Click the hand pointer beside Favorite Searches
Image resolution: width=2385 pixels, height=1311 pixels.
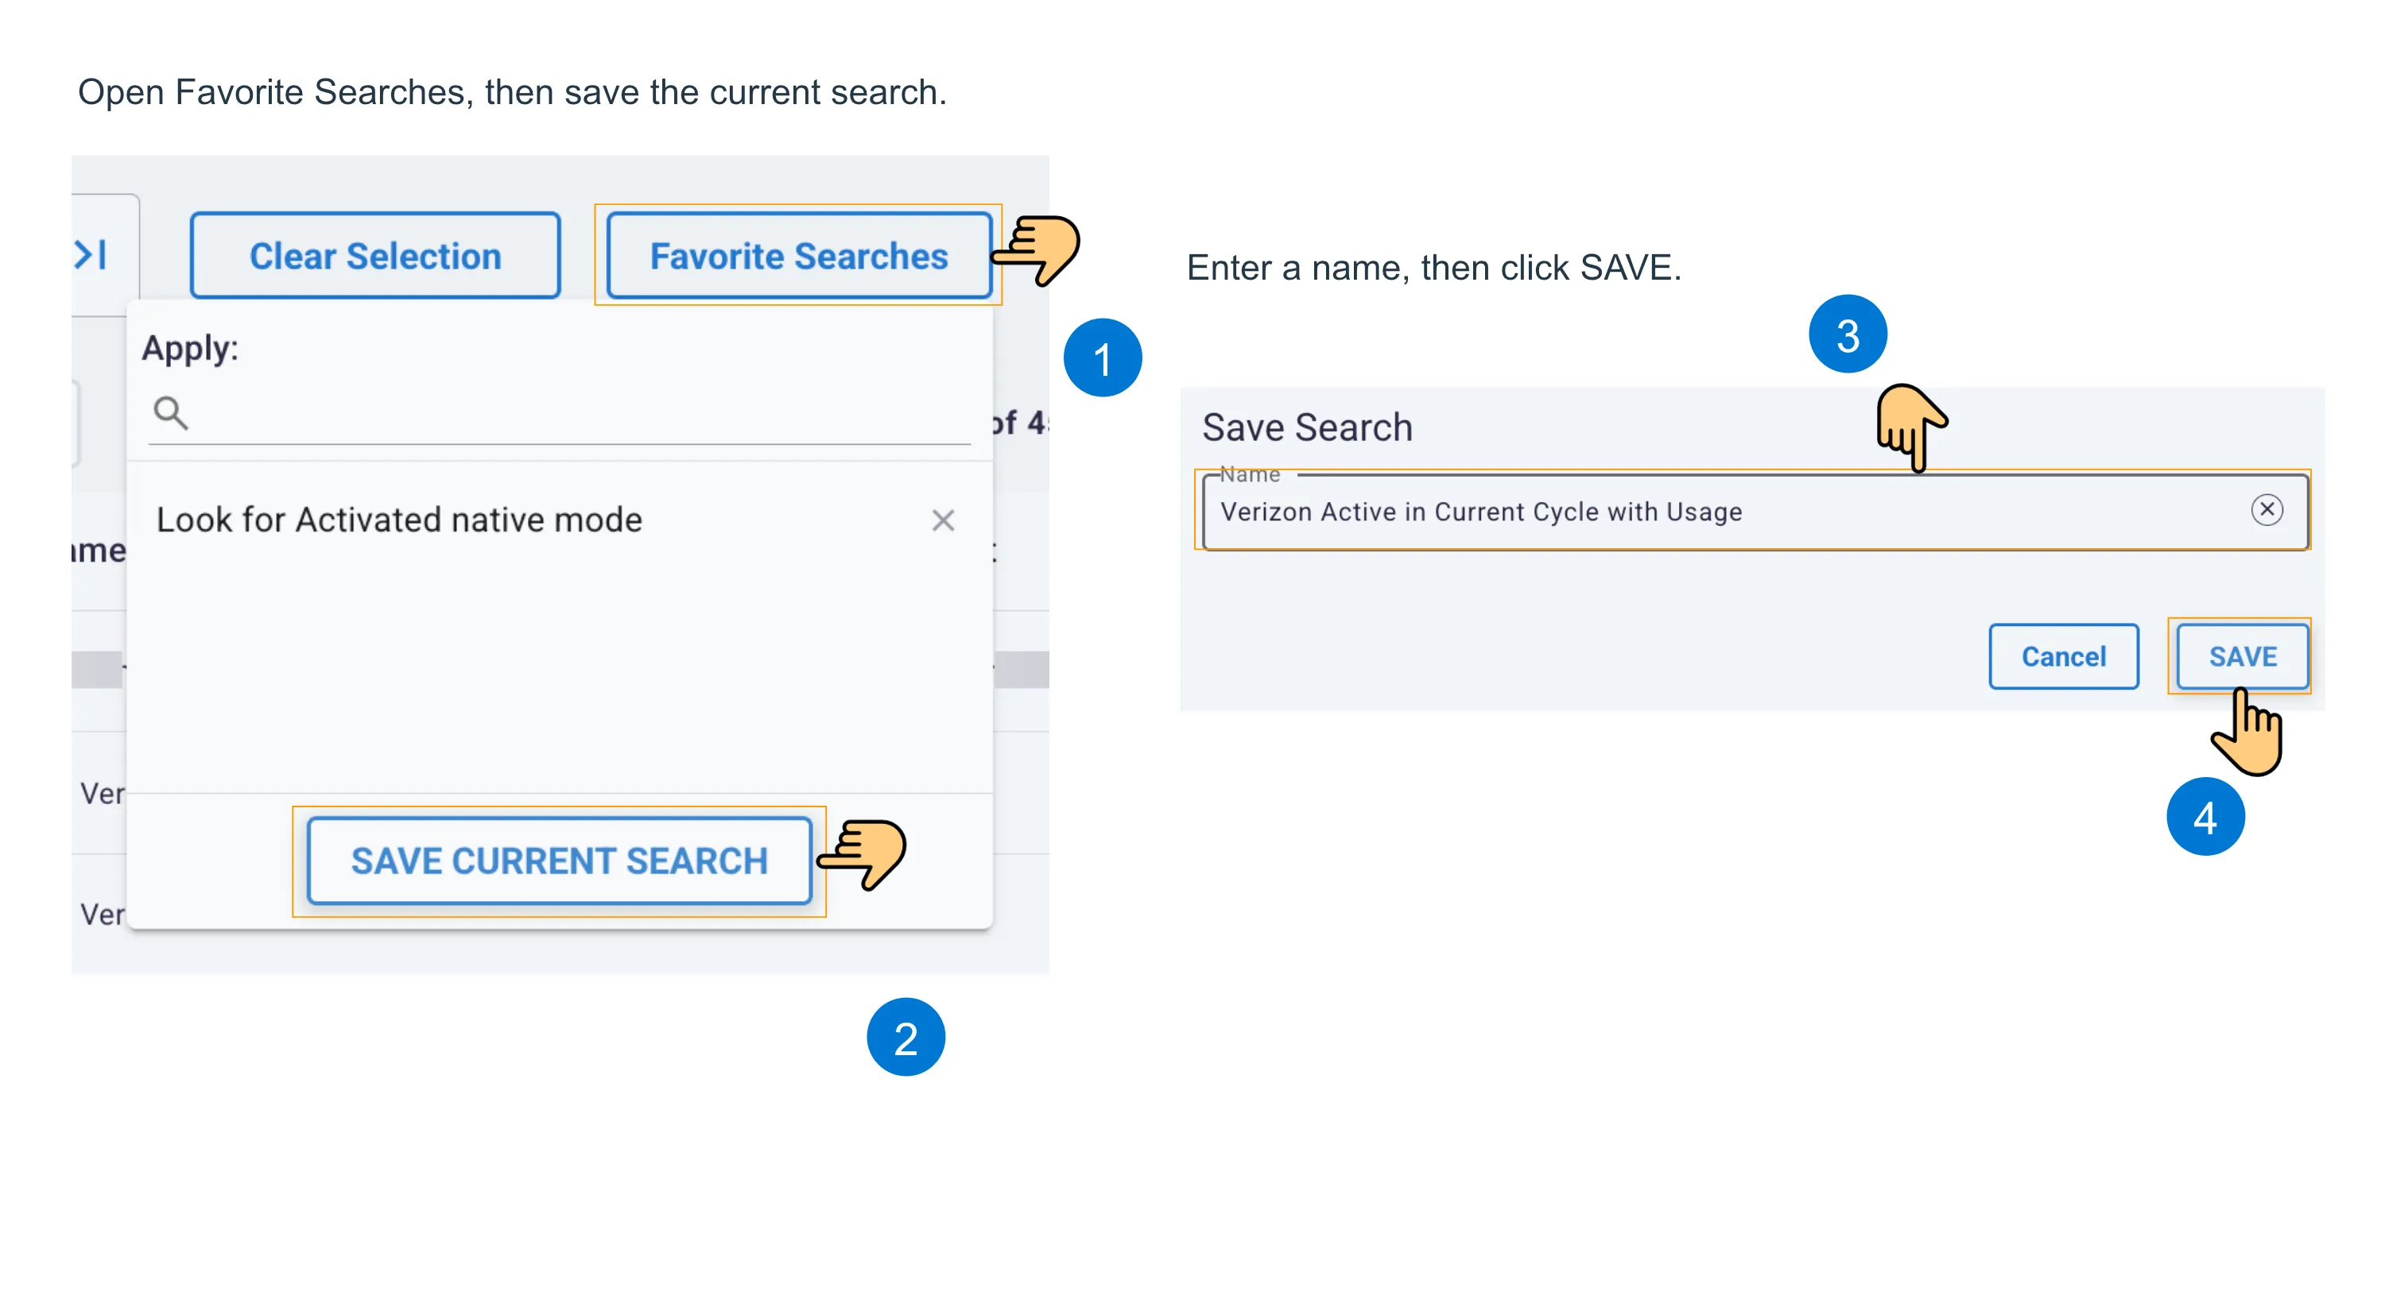tap(1036, 249)
